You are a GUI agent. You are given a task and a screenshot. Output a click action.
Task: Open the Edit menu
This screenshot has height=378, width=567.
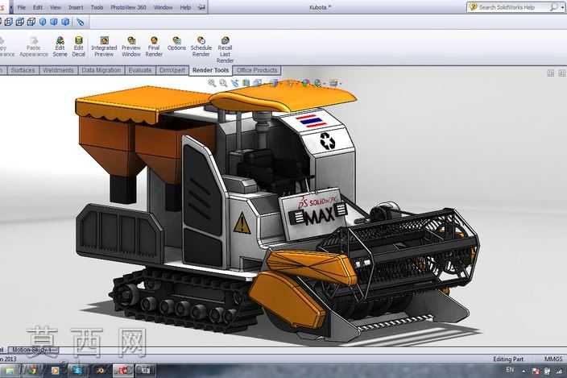pyautogui.click(x=38, y=7)
